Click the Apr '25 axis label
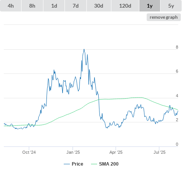 [x=116, y=152]
